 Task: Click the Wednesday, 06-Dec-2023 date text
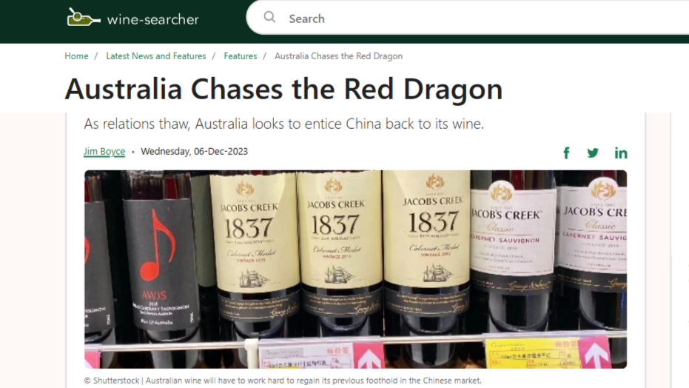(x=194, y=151)
